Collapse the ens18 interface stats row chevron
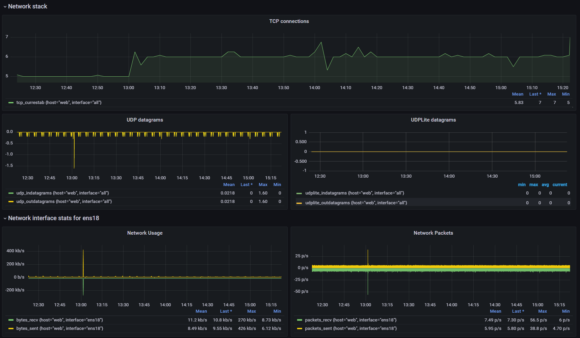 5,218
